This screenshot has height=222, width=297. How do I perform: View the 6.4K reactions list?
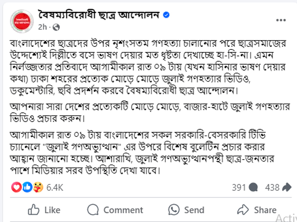click(x=55, y=188)
